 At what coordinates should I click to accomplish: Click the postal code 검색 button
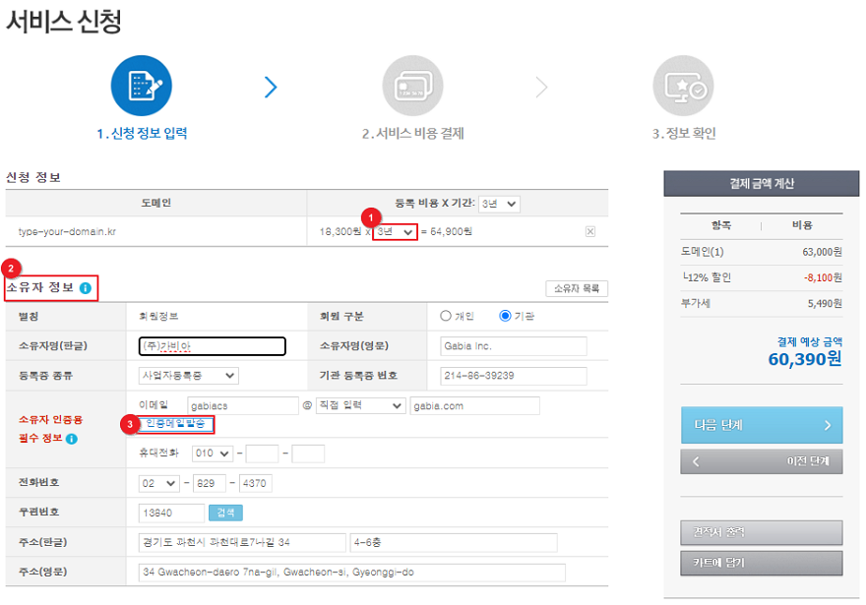[226, 513]
